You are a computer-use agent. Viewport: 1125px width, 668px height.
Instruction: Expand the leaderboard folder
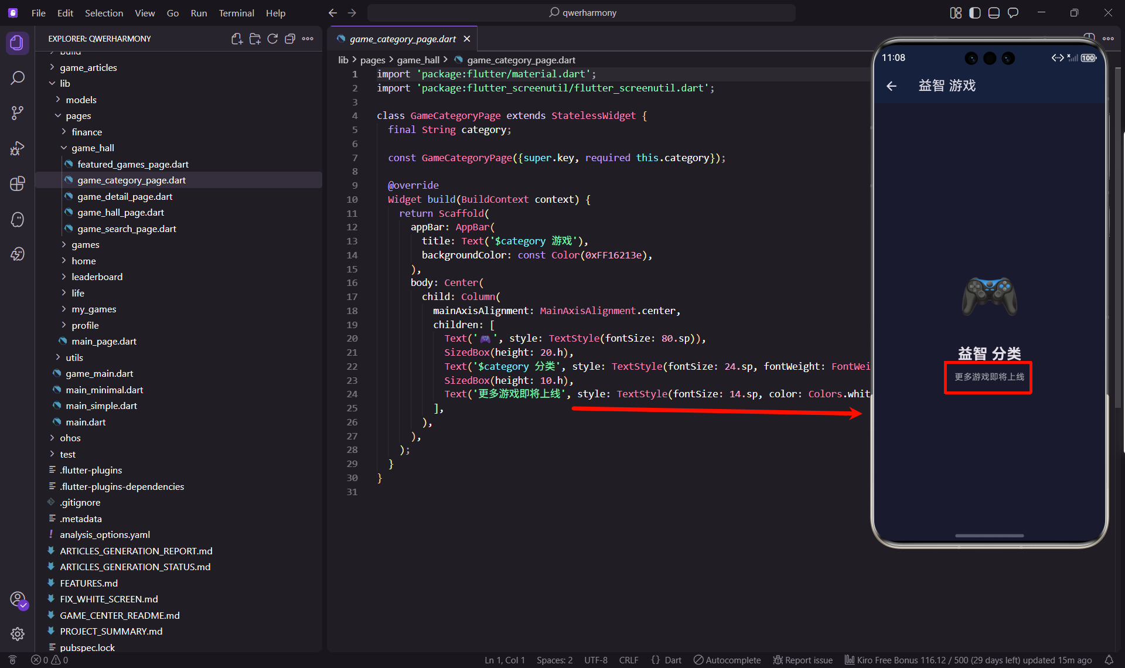[97, 277]
